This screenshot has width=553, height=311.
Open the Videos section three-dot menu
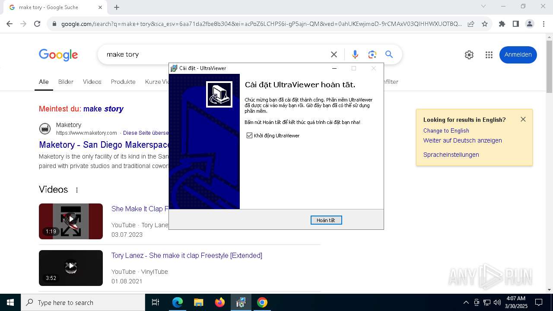pos(77,190)
